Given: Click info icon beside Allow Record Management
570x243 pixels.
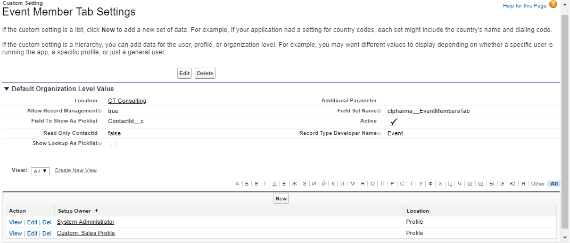Looking at the screenshot, I should 100,111.
